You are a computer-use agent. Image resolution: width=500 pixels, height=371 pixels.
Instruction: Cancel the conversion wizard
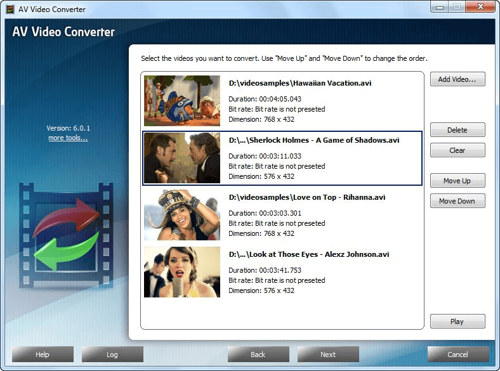pyautogui.click(x=458, y=355)
